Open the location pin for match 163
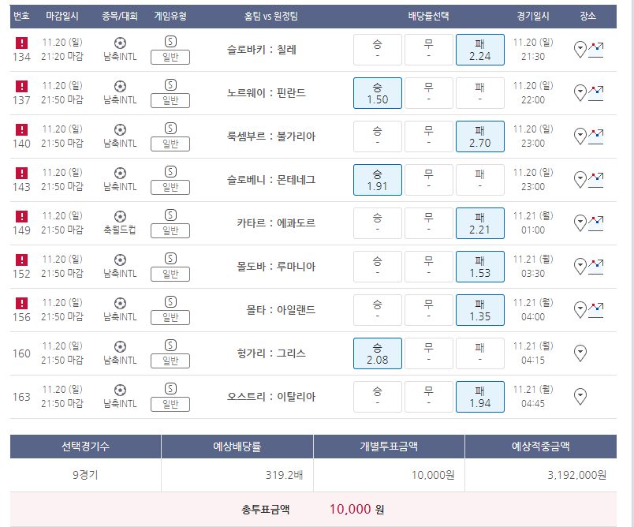The image size is (634, 527). 580,396
